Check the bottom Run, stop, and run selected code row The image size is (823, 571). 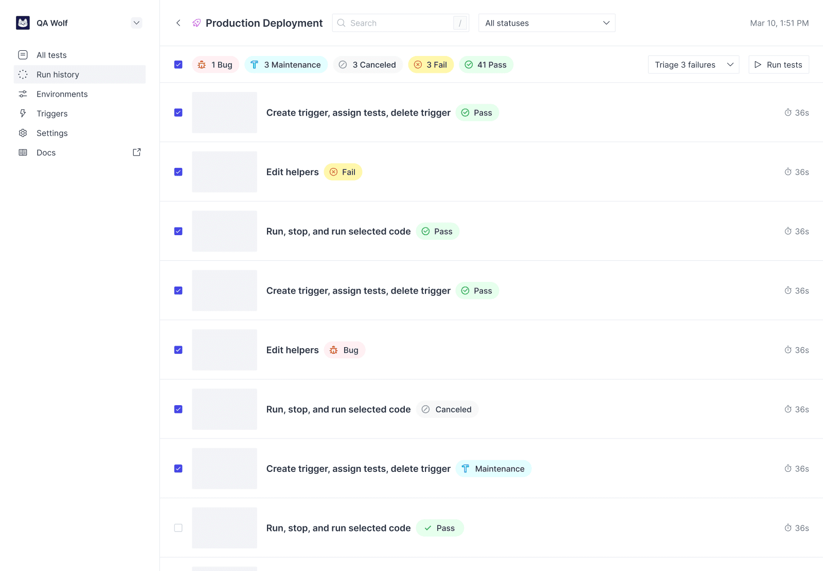click(x=178, y=527)
